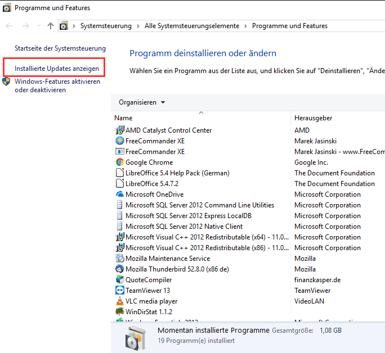The height and width of the screenshot is (353, 385).
Task: Click the finanzkasper.de publisher cell
Action: click(317, 280)
